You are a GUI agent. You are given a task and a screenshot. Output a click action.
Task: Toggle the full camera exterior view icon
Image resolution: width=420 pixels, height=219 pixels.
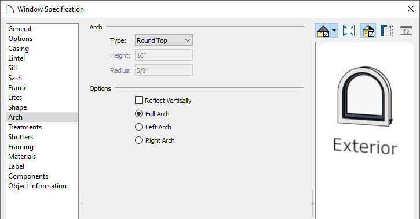coord(323,31)
